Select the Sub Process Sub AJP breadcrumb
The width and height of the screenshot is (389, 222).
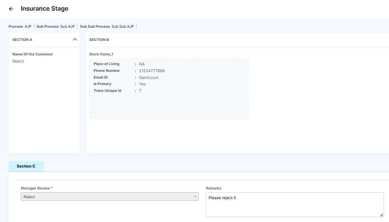click(56, 26)
